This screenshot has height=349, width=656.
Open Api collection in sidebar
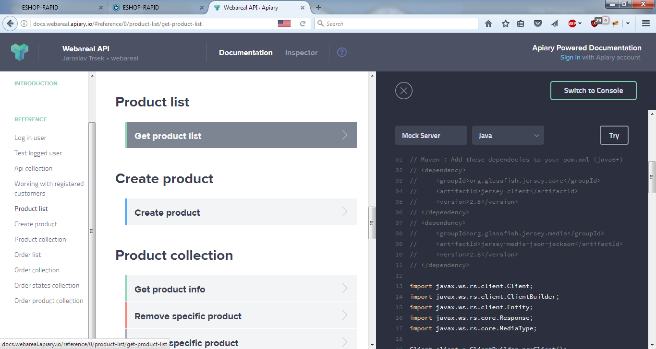pos(34,168)
